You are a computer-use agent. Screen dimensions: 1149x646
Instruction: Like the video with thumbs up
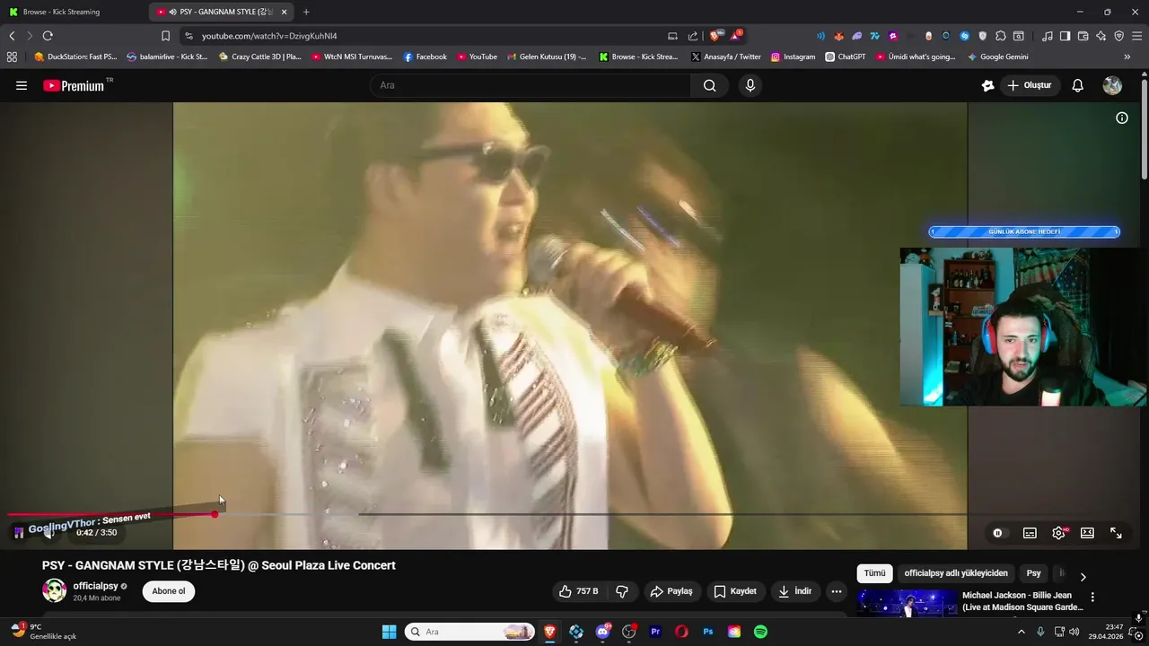[x=579, y=591]
